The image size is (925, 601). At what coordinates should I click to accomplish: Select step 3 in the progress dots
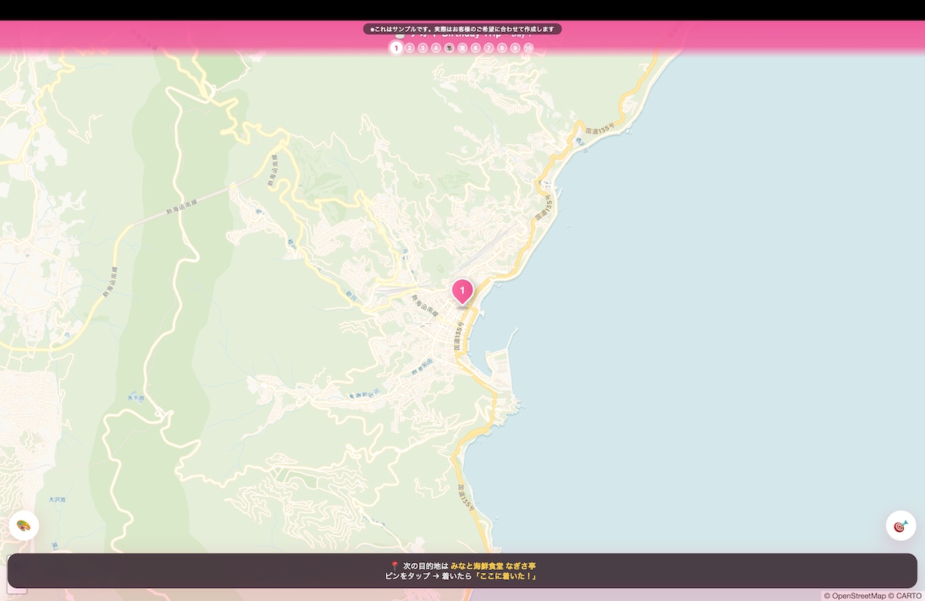coord(422,48)
